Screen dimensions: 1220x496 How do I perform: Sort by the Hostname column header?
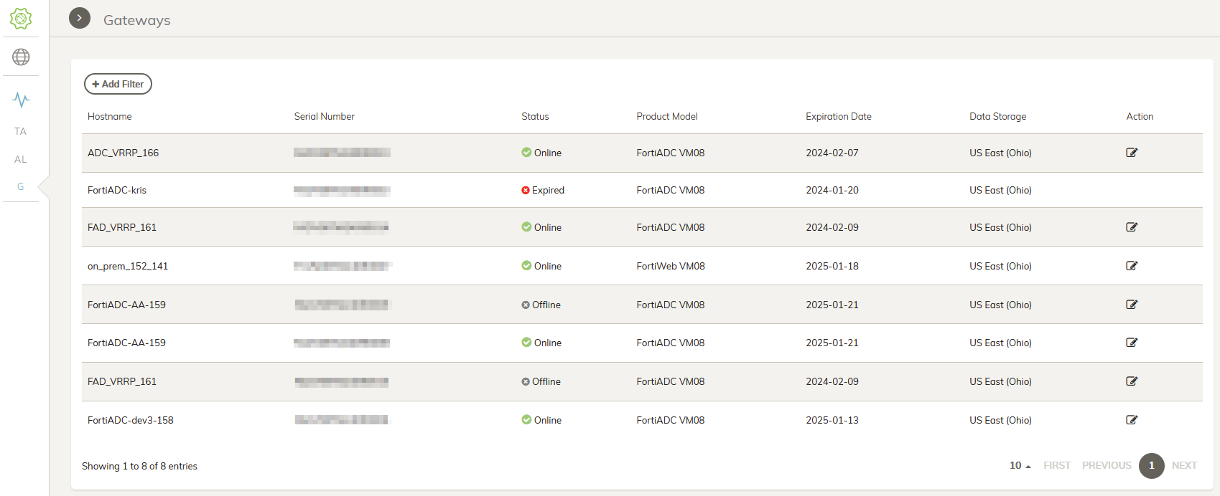pos(110,116)
